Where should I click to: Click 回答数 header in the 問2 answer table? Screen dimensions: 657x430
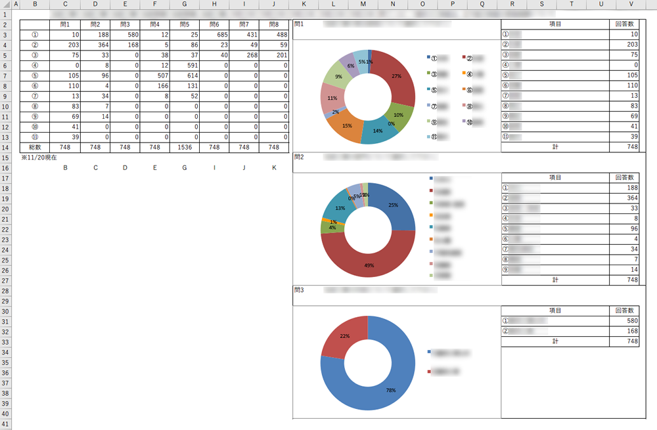tap(624, 178)
